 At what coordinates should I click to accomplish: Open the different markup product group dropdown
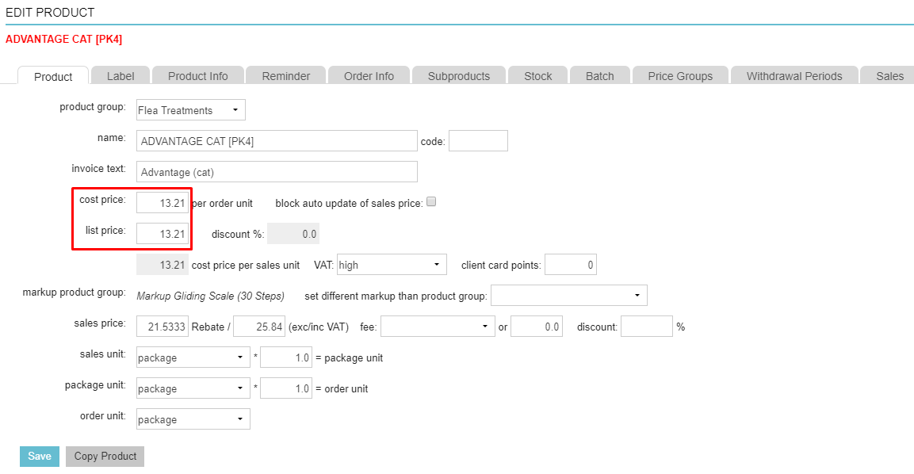(568, 296)
